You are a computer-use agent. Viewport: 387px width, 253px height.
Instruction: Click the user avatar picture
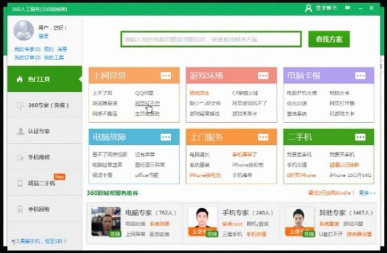point(24,31)
